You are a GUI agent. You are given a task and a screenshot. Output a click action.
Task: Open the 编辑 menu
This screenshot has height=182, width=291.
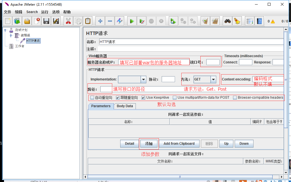point(18,12)
